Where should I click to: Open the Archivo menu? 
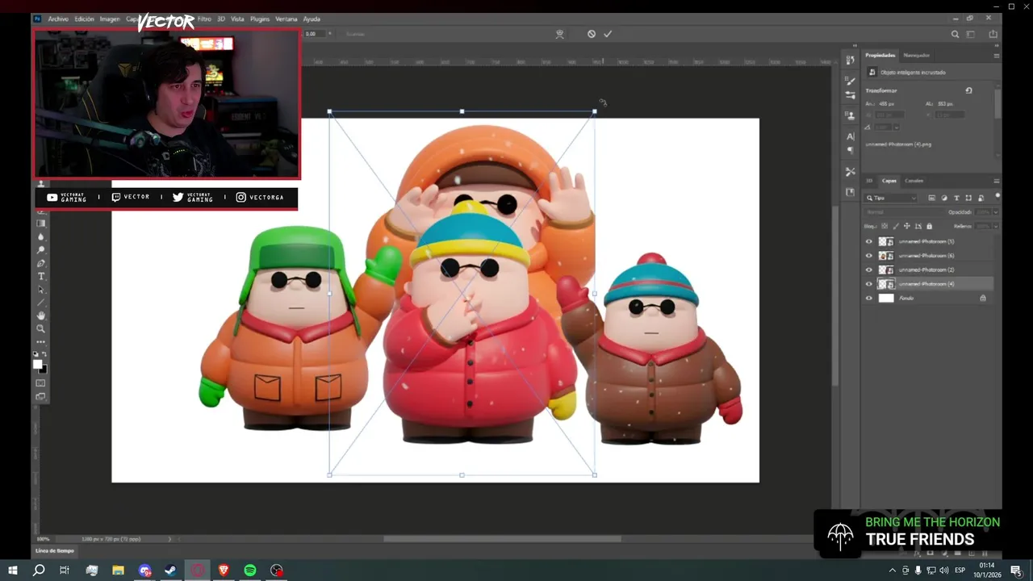(x=58, y=19)
